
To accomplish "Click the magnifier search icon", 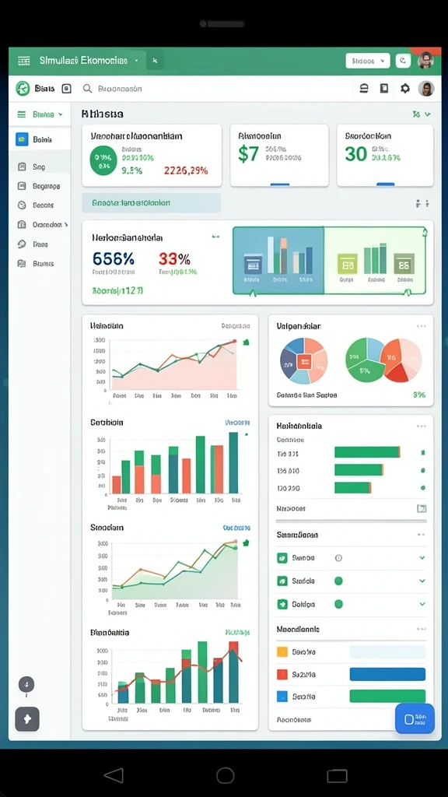I will [x=87, y=89].
